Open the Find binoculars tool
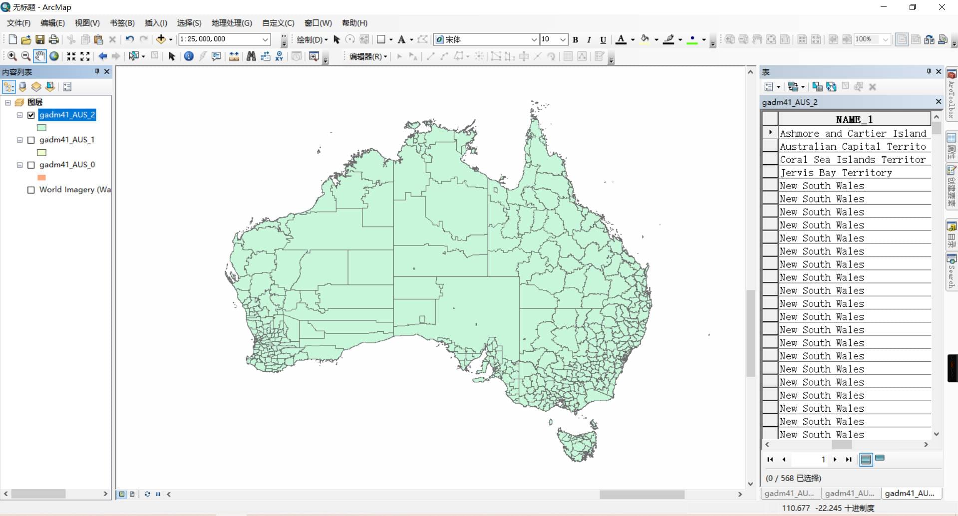 click(251, 56)
